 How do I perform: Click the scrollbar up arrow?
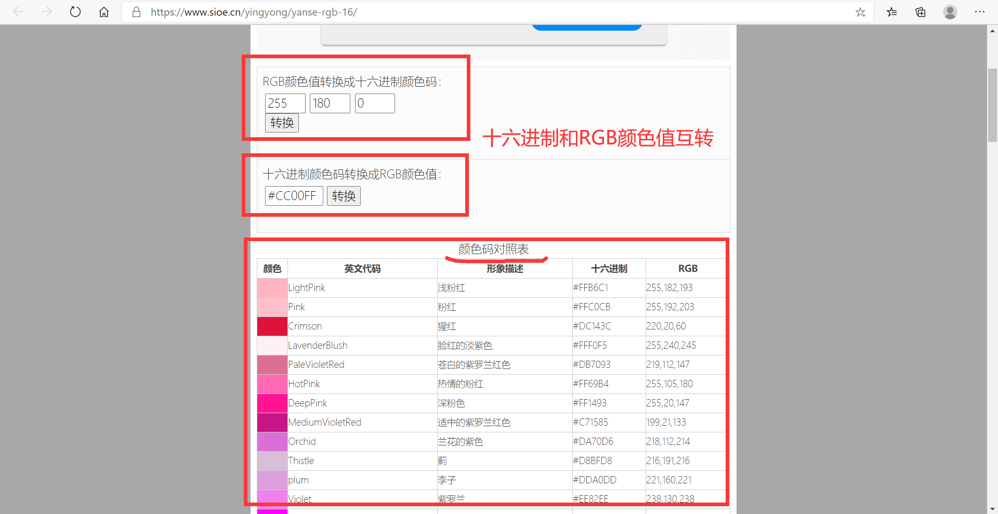tap(992, 31)
